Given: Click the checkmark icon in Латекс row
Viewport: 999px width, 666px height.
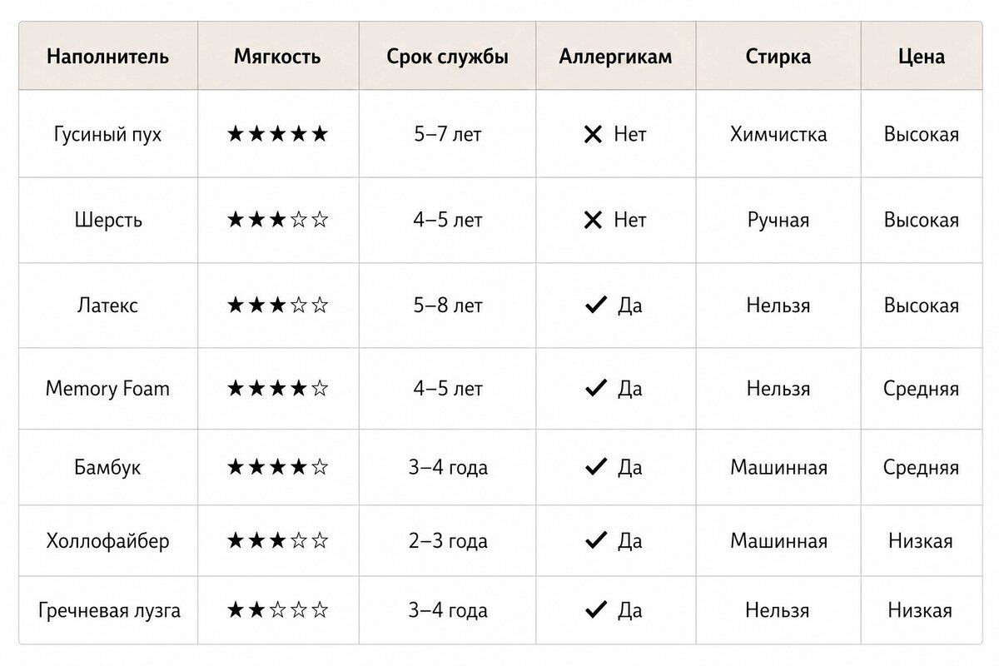Looking at the screenshot, I should click(x=594, y=306).
